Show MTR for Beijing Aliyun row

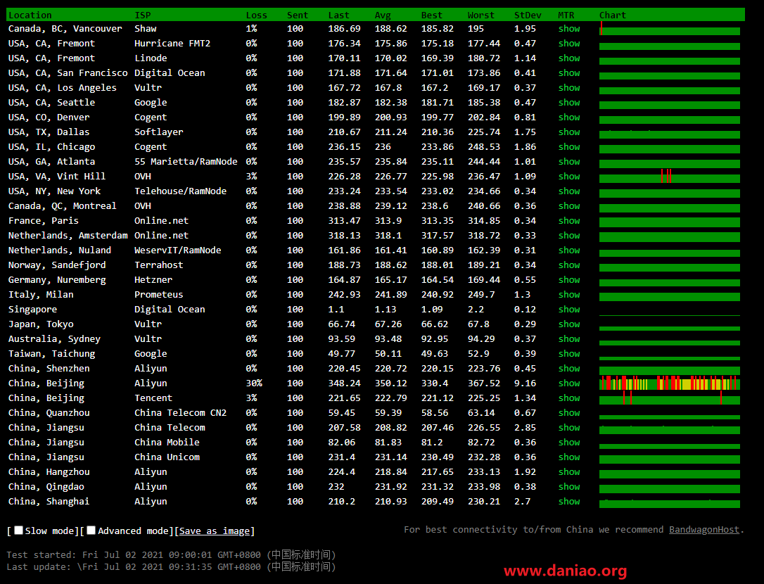pos(569,383)
